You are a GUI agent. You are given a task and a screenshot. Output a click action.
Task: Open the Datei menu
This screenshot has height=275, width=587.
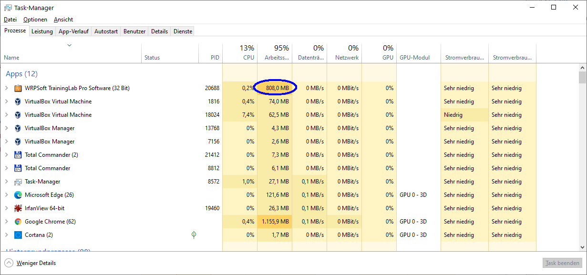10,20
